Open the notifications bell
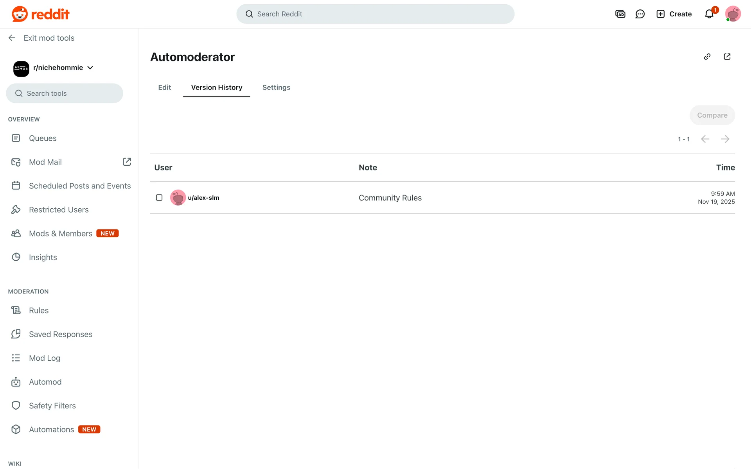 tap(709, 14)
